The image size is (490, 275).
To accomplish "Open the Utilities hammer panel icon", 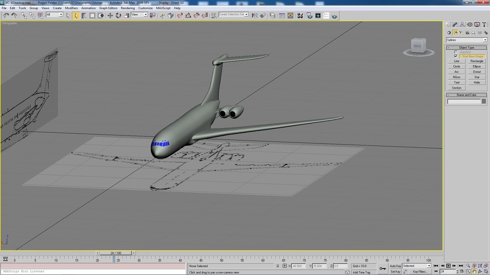I will coord(484,24).
